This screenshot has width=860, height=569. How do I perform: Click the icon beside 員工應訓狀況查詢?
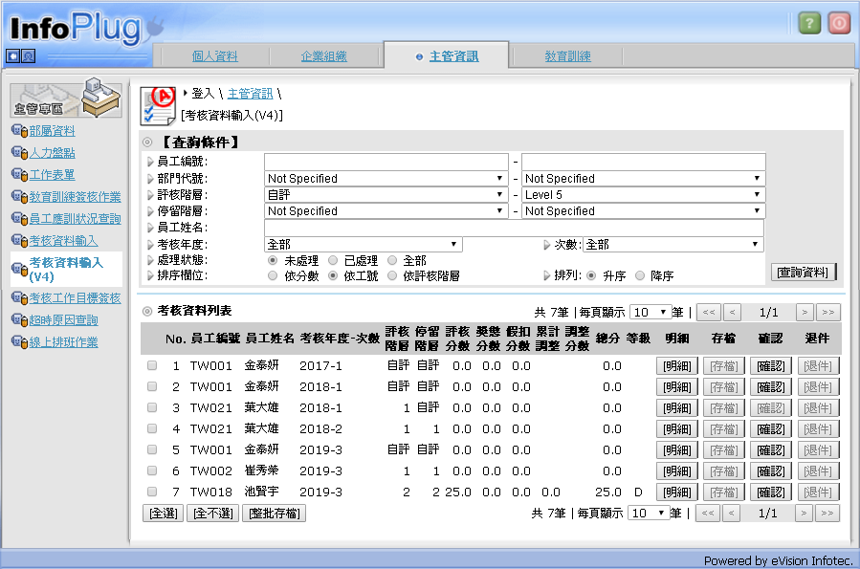[x=19, y=219]
